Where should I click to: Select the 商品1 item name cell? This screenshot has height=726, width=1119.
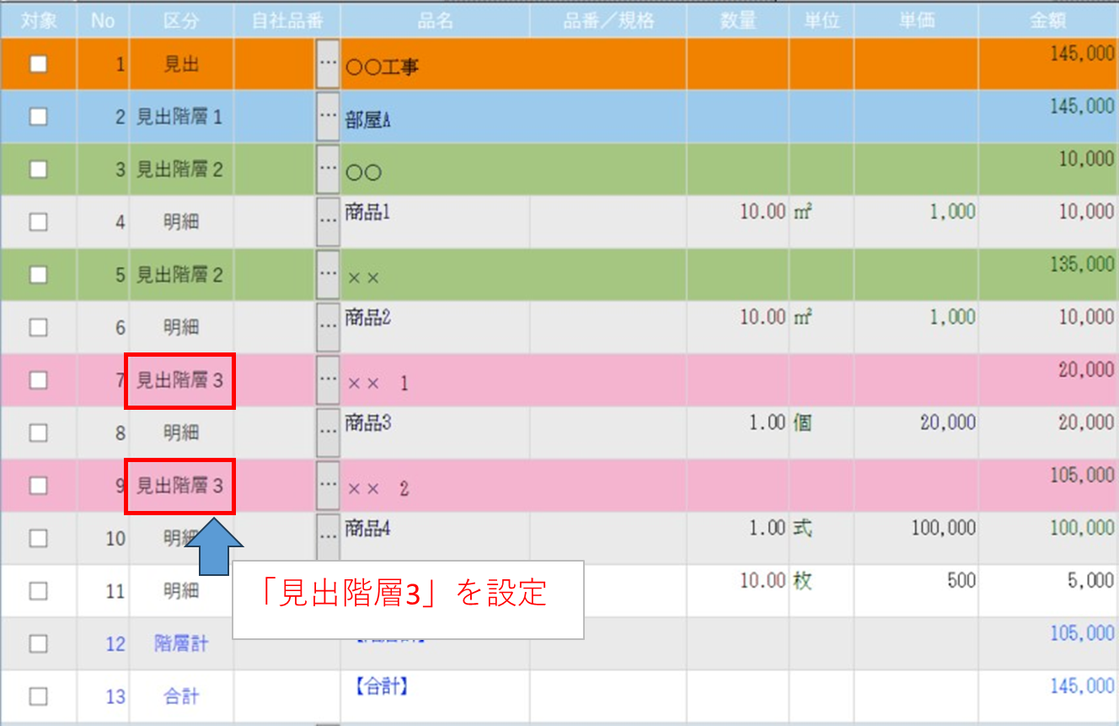[x=435, y=222]
